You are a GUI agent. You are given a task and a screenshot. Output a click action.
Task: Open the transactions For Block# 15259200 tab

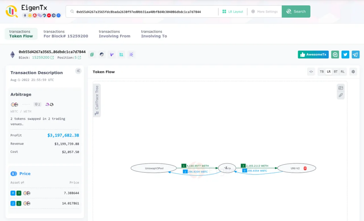pyautogui.click(x=66, y=34)
